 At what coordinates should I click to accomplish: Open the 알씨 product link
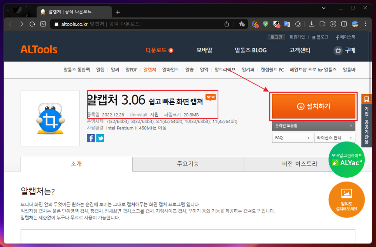(x=115, y=70)
